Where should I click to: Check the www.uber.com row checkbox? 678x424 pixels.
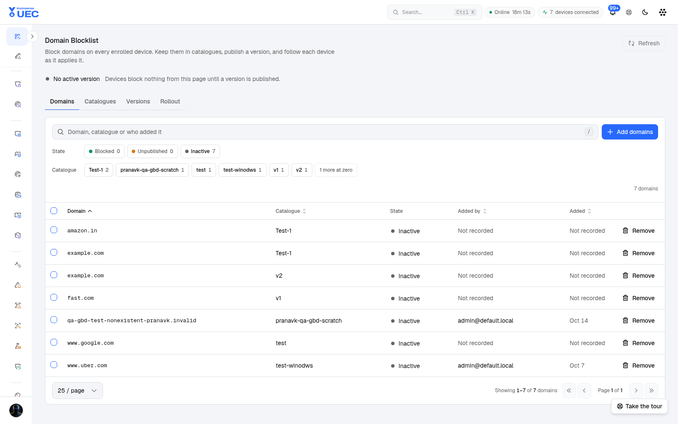pos(54,365)
